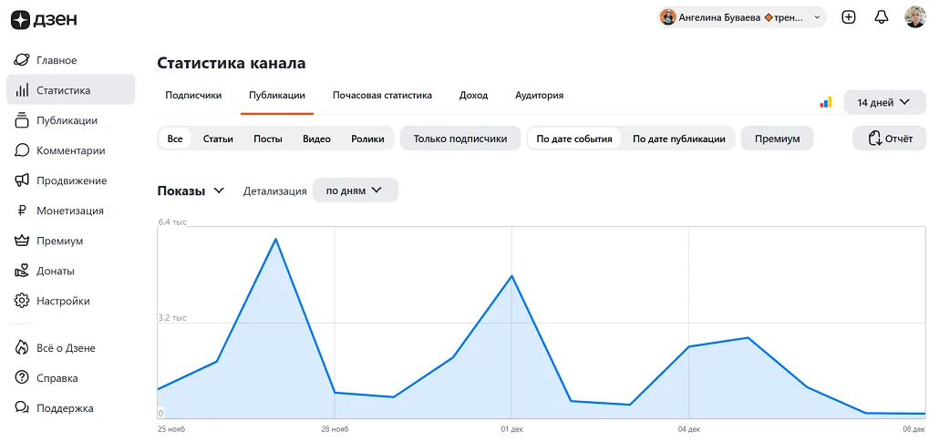Select the 'Видео' content filter
Viewport: 939px width, 442px height.
tap(316, 139)
